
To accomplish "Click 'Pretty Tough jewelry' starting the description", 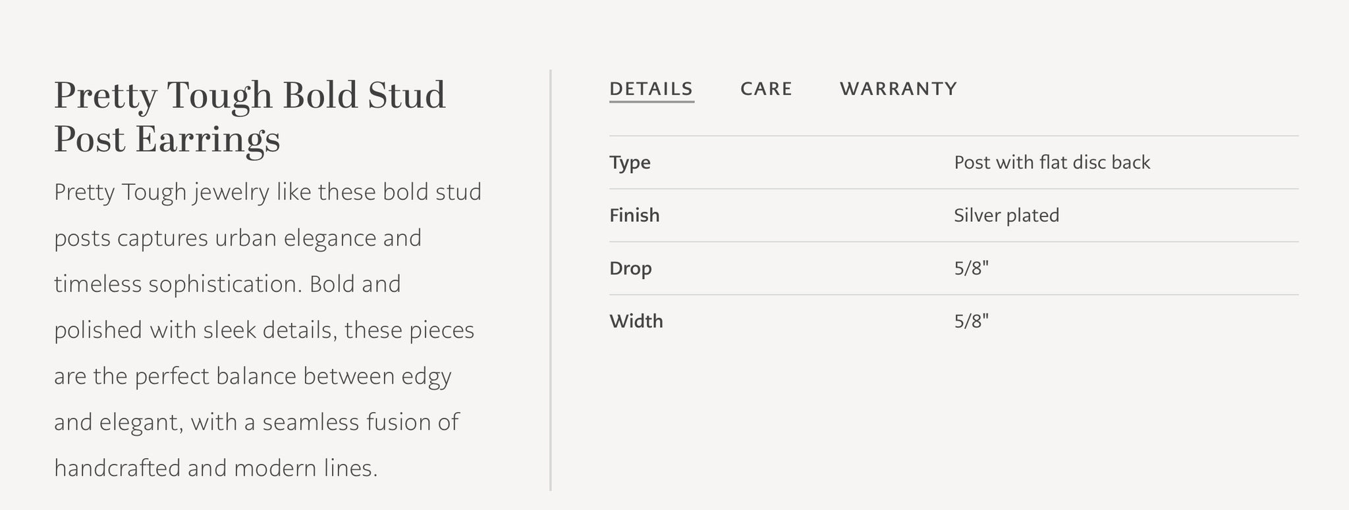I will pos(162,193).
